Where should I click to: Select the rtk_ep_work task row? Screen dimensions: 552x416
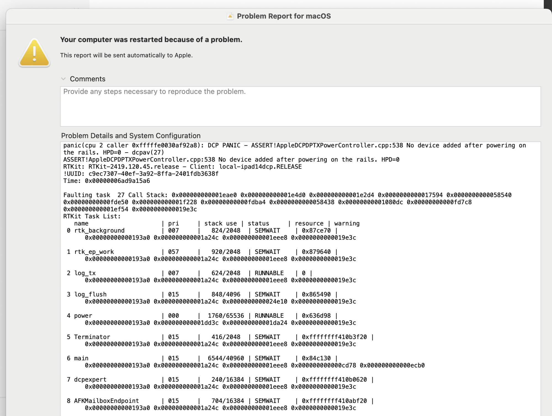pos(94,252)
